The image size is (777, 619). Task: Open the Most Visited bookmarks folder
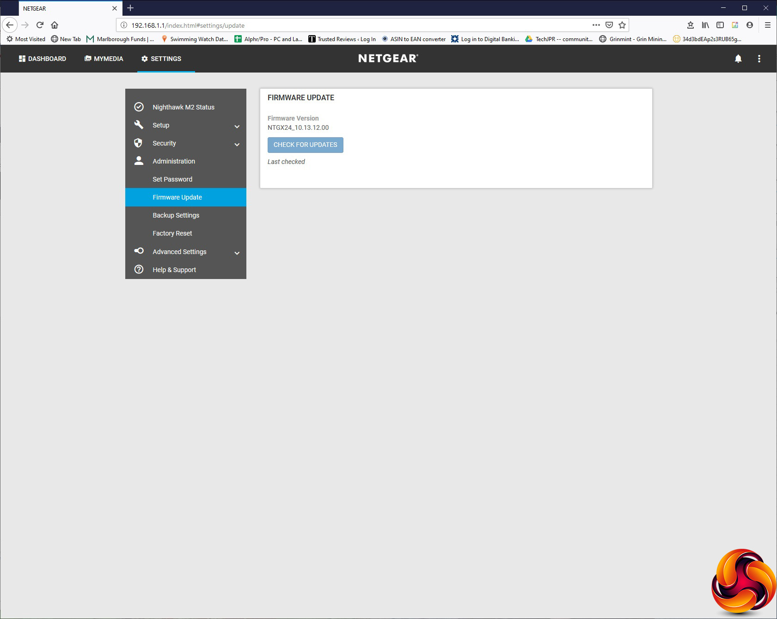pos(26,39)
